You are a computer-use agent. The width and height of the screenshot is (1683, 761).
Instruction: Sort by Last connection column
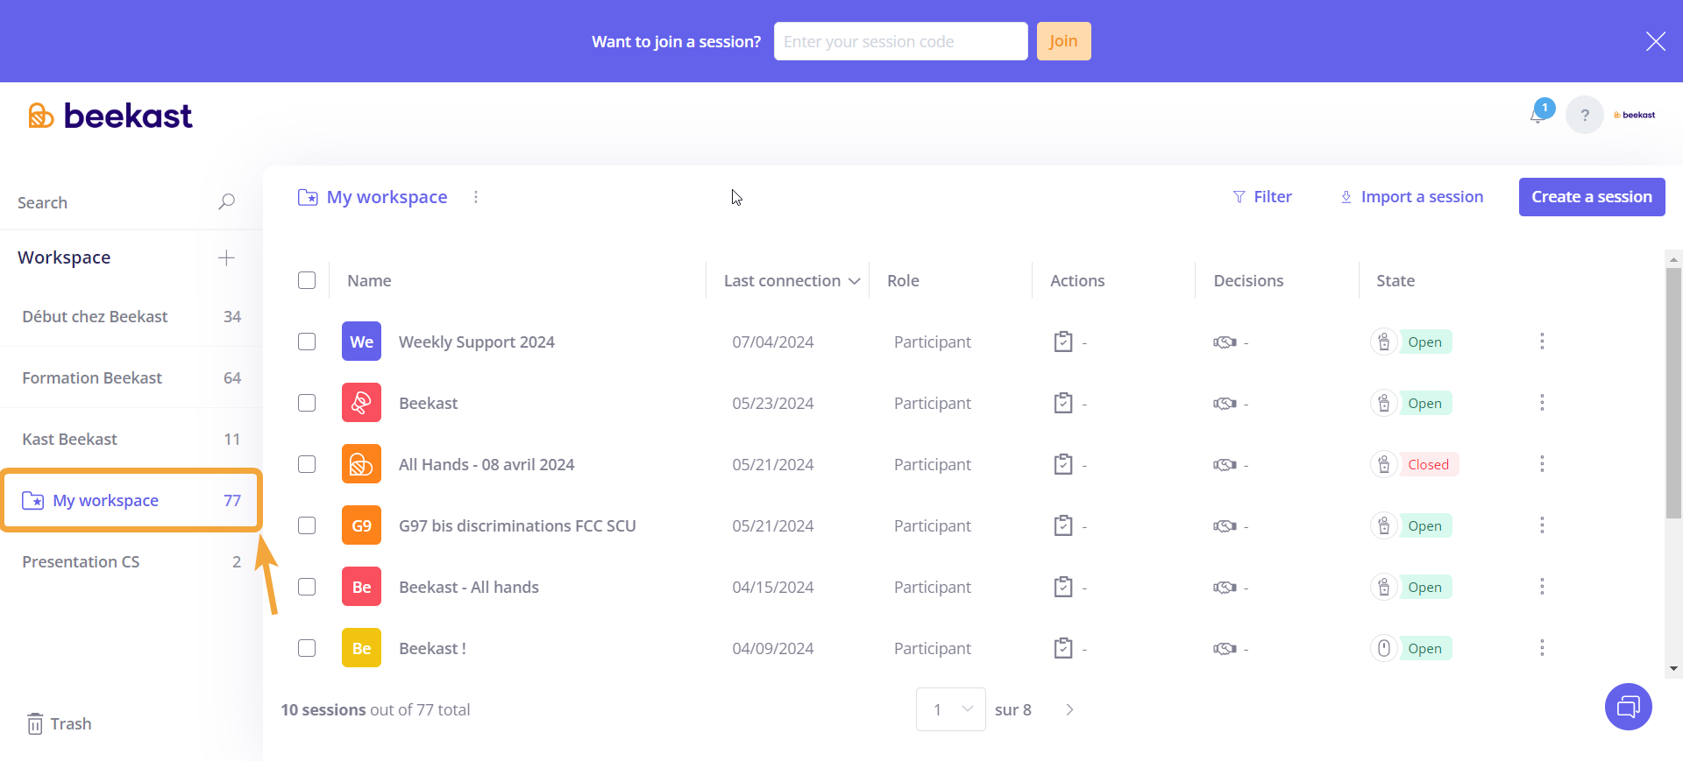pyautogui.click(x=792, y=281)
